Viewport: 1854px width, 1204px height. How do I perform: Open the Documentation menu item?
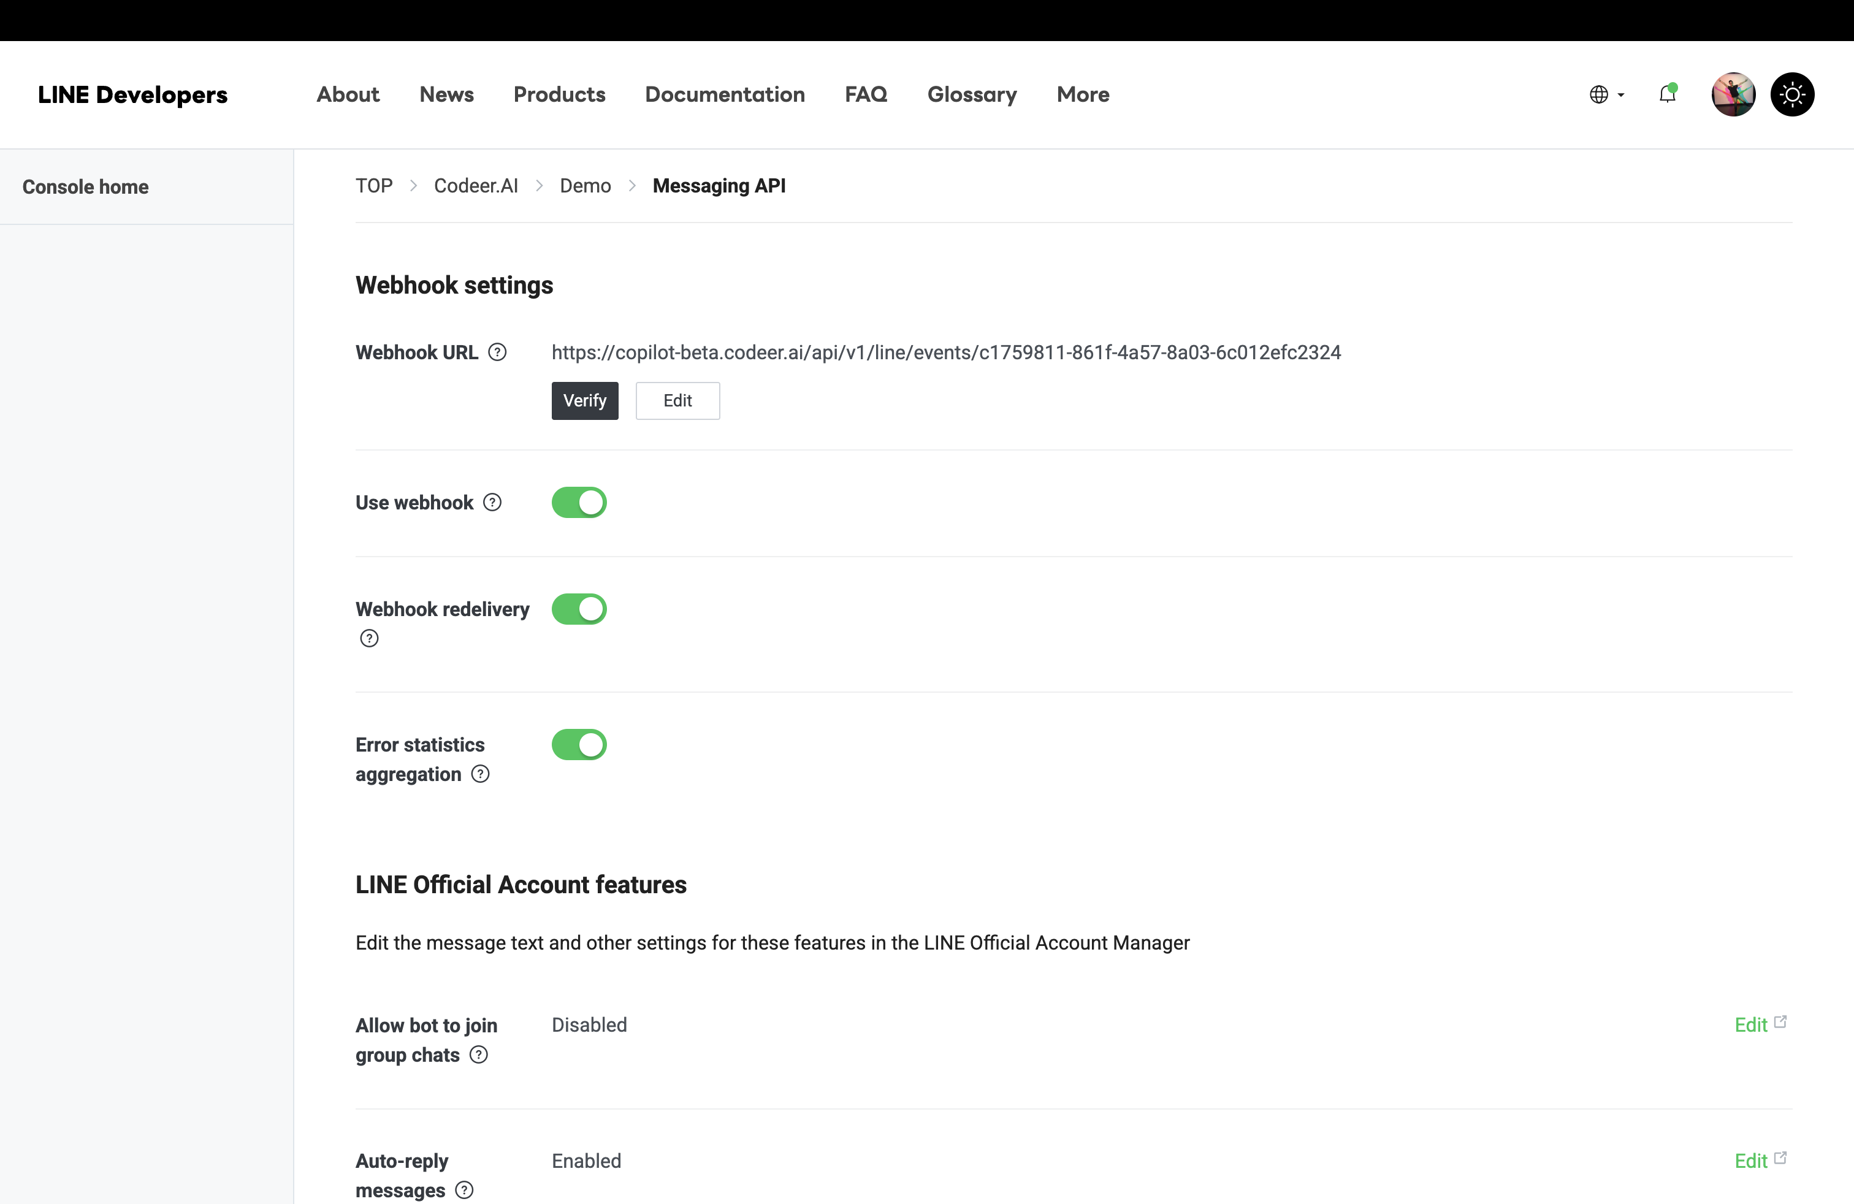(x=725, y=94)
